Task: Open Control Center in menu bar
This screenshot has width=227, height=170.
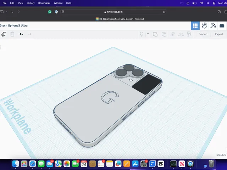Action: click(x=214, y=3)
